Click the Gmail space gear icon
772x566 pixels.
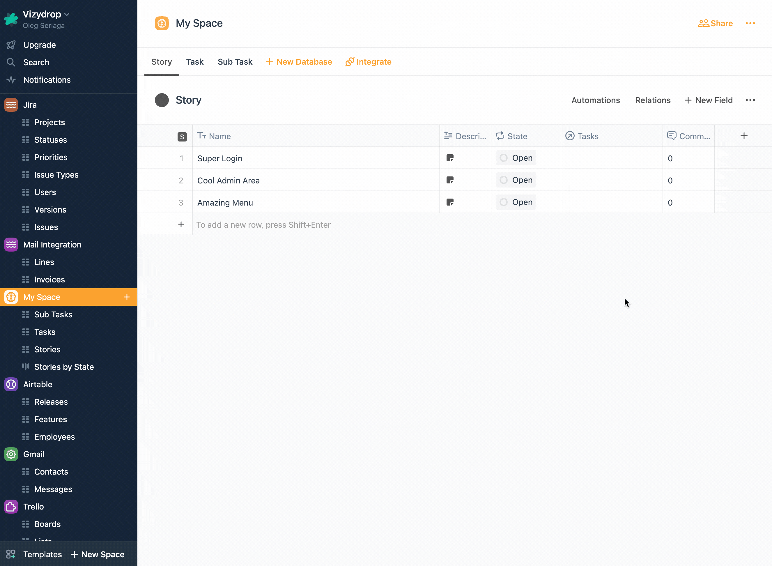coord(10,454)
